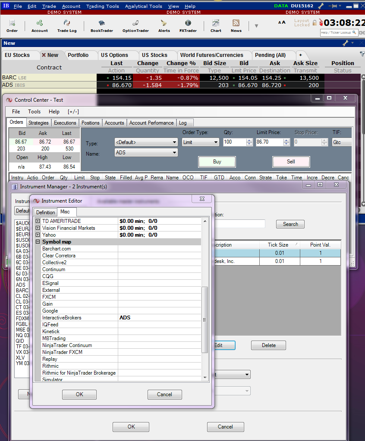Click Cancel in Instrument Editor
The width and height of the screenshot is (365, 441).
click(165, 394)
